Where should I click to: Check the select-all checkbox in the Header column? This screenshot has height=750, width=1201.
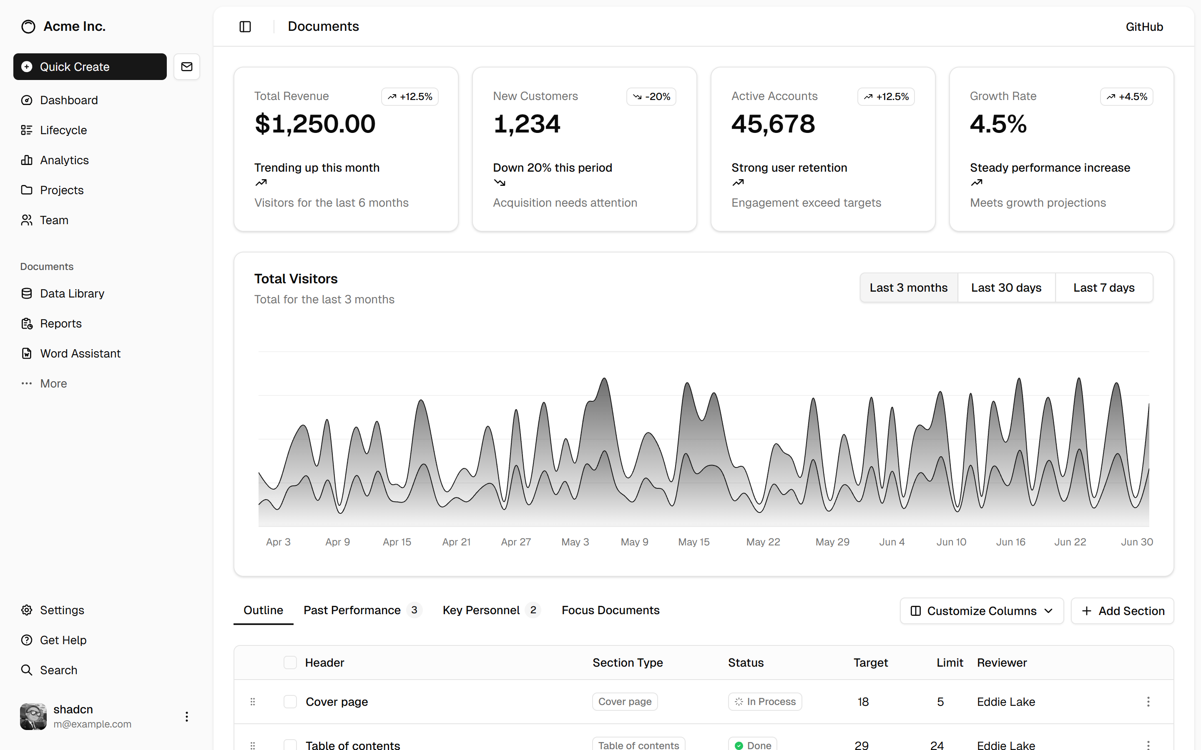[290, 662]
